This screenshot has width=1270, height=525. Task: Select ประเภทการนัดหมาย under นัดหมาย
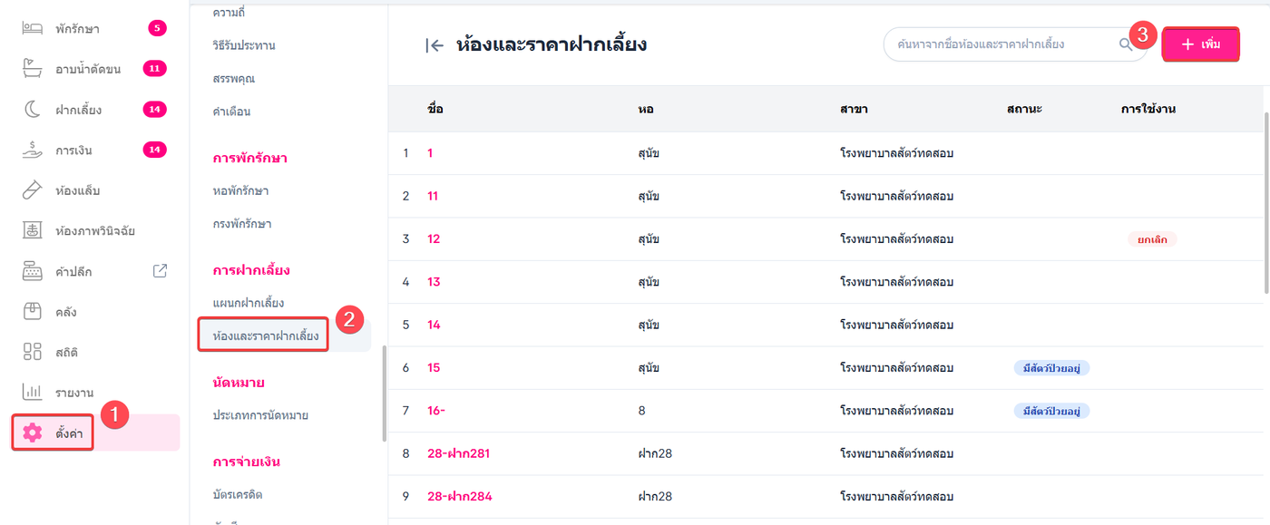(260, 415)
